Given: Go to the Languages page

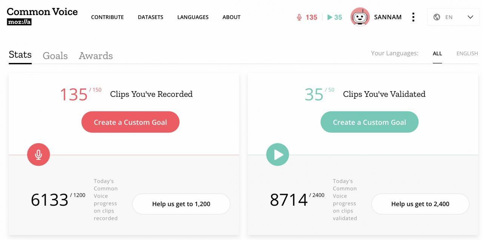Looking at the screenshot, I should click(193, 17).
